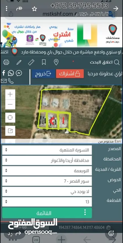The image size is (123, 243).
Task: Tap the star bookmark icon
Action: click(34, 9)
